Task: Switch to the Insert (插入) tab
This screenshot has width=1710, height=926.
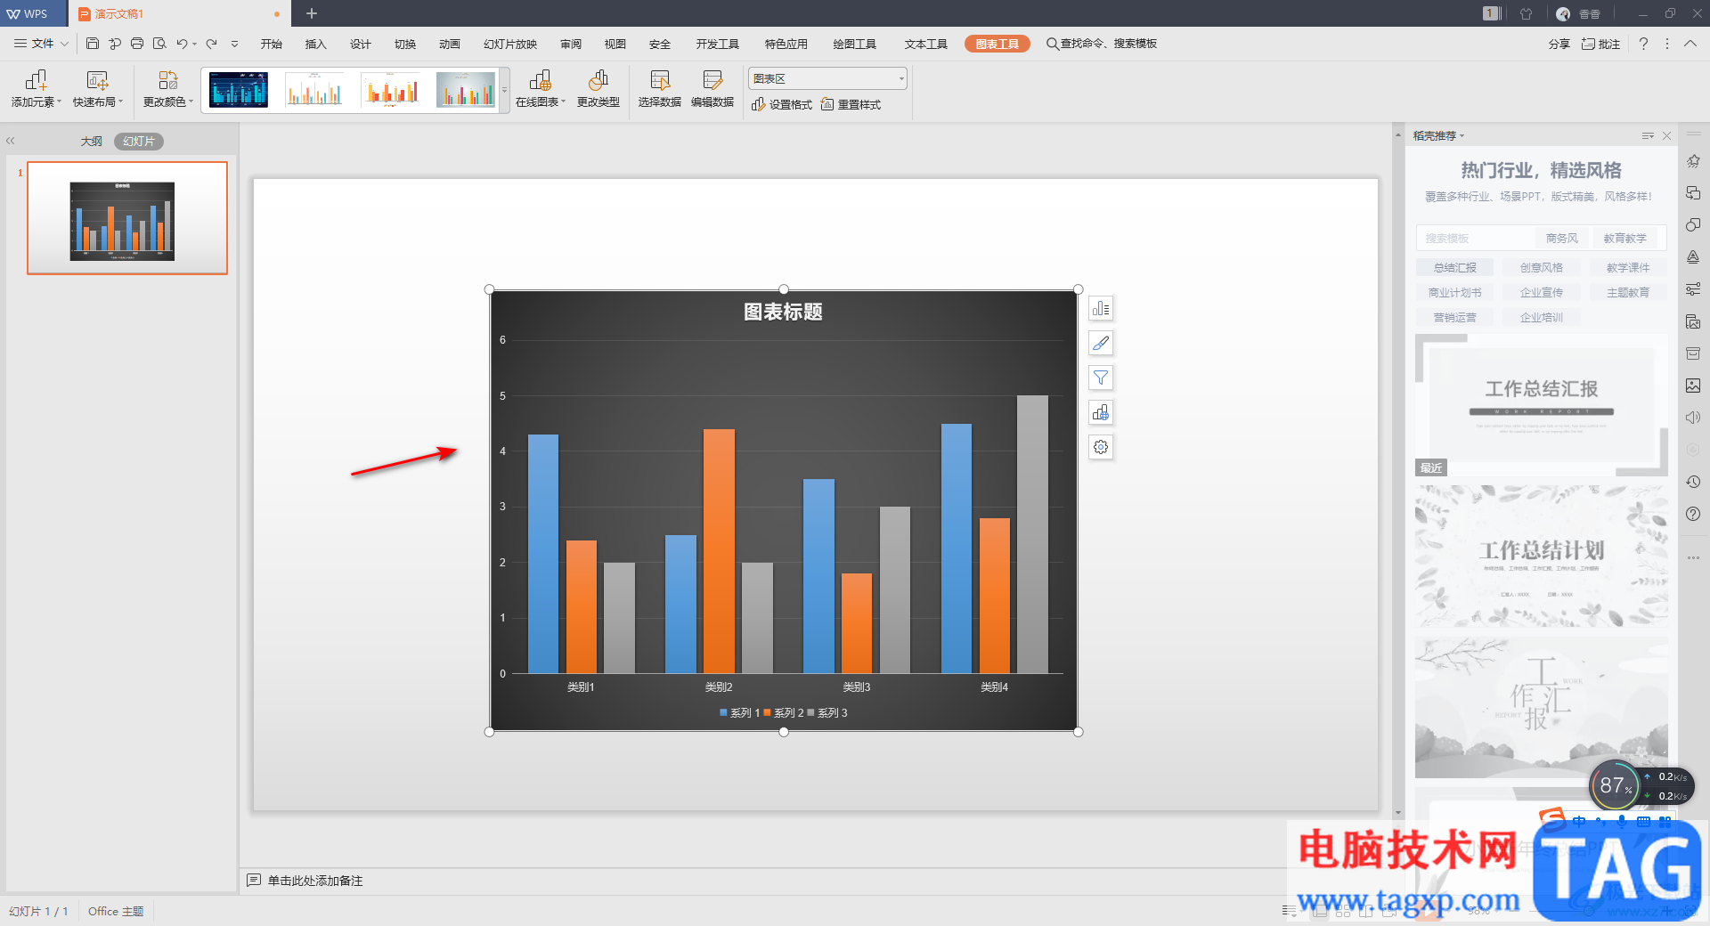Action: click(316, 44)
